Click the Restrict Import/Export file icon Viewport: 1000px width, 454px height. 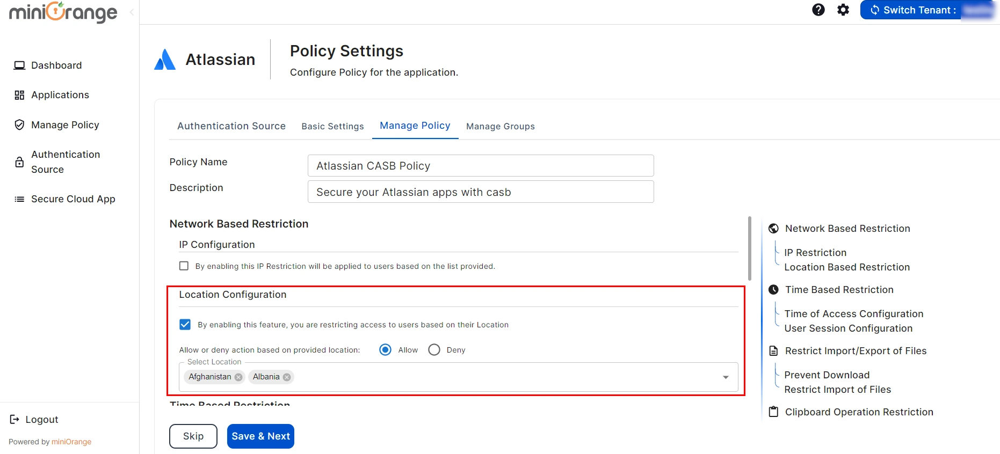pyautogui.click(x=773, y=351)
